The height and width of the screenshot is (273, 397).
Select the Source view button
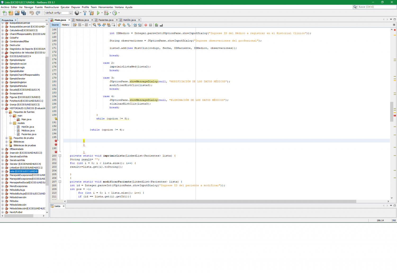pos(55,25)
